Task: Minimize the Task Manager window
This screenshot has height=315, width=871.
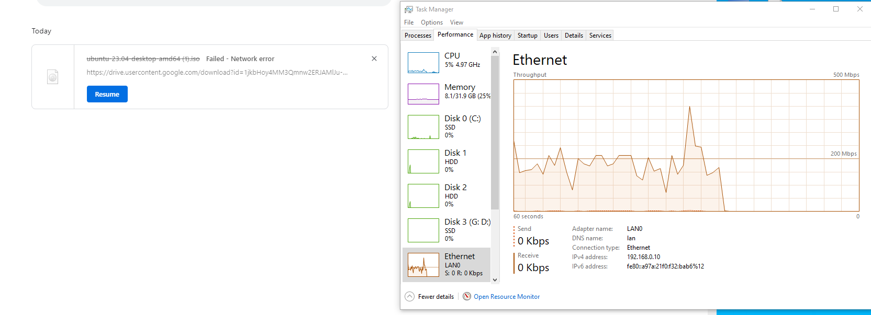Action: (812, 9)
